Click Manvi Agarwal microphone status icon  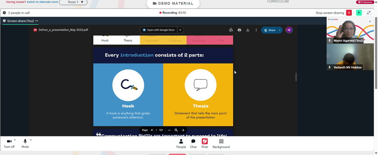click(330, 41)
